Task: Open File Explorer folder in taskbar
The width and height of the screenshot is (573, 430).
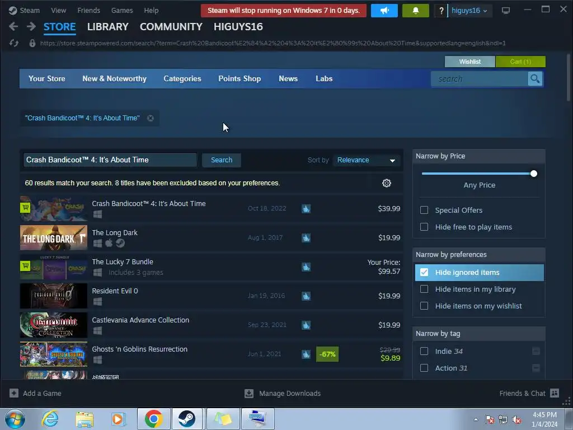Action: tap(84, 419)
